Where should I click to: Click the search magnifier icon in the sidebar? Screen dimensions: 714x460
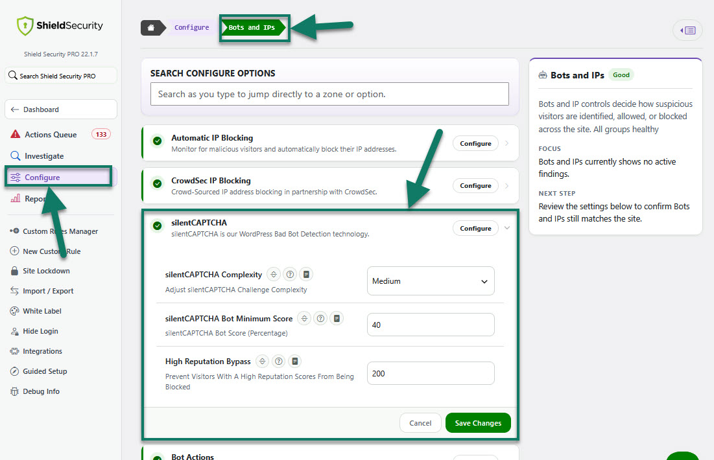coord(13,76)
